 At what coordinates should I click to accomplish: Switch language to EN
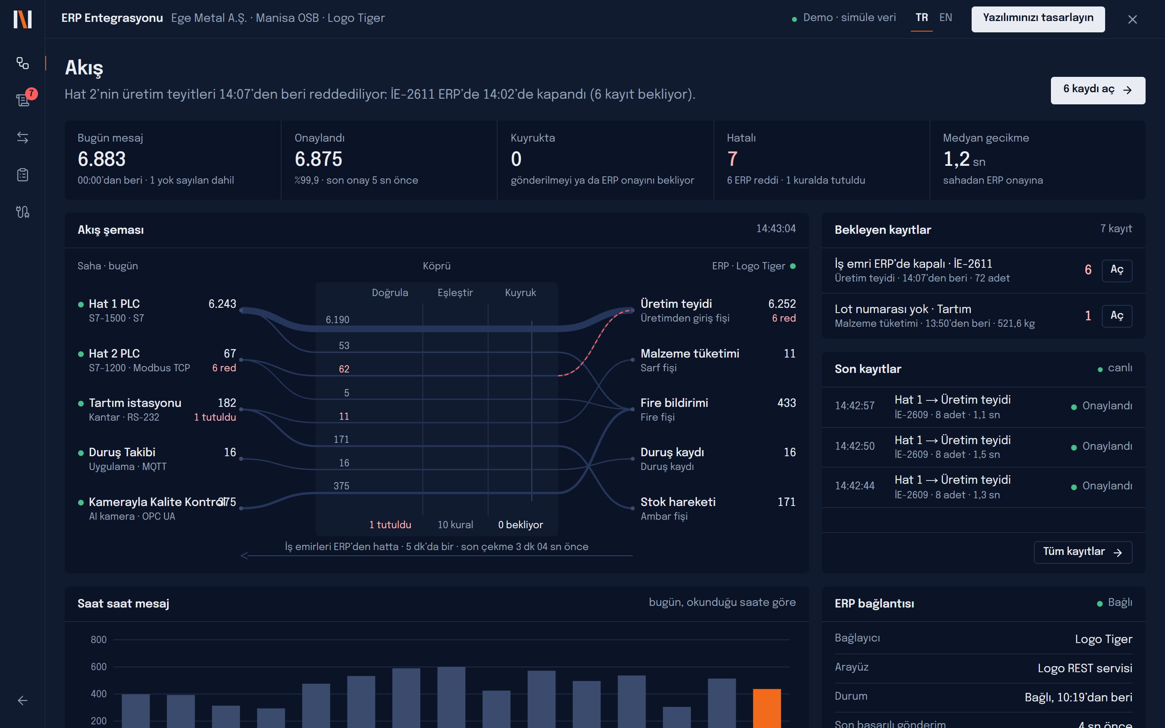(x=945, y=18)
